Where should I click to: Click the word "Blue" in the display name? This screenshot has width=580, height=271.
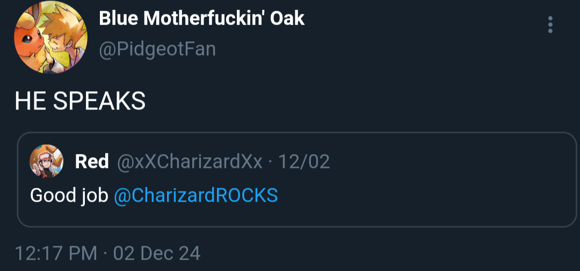[x=119, y=19]
